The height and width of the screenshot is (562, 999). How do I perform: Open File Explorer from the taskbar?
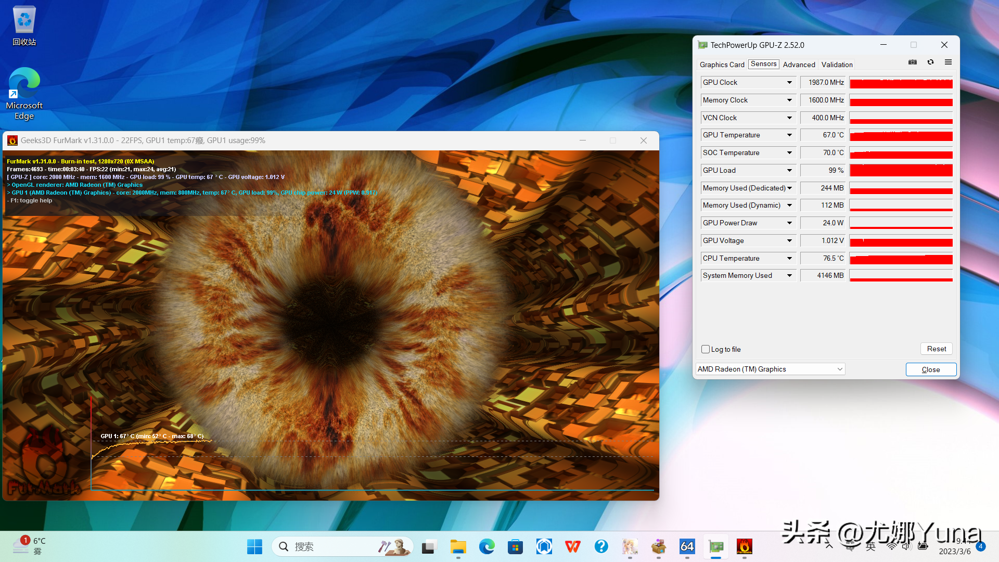(458, 546)
